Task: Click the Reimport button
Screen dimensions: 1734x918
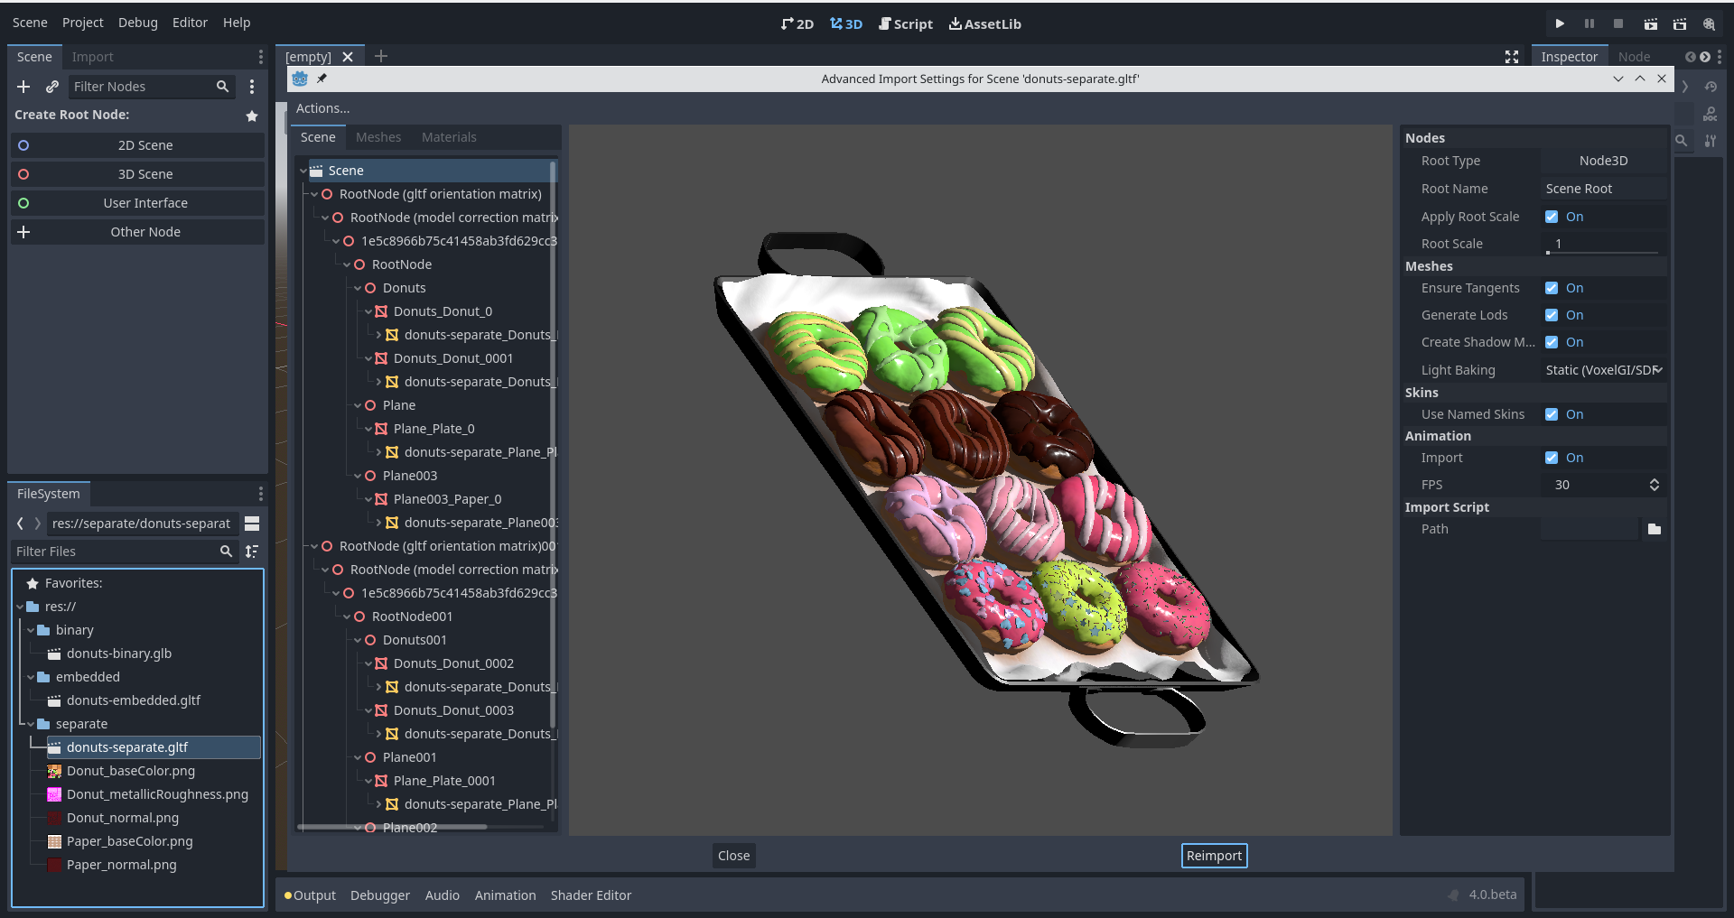Action: [x=1214, y=856]
